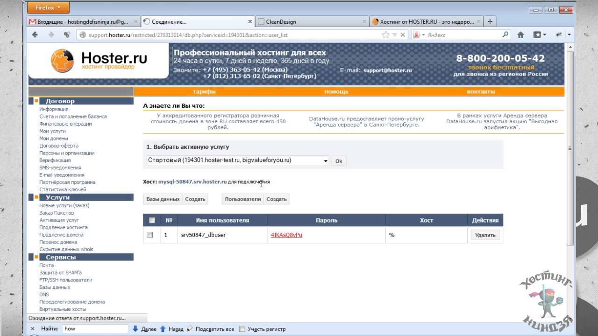Click the Ok button

339,161
